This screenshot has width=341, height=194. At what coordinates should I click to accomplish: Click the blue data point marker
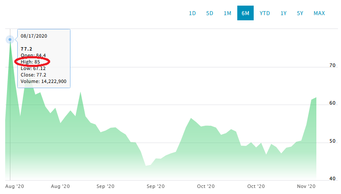coord(10,40)
